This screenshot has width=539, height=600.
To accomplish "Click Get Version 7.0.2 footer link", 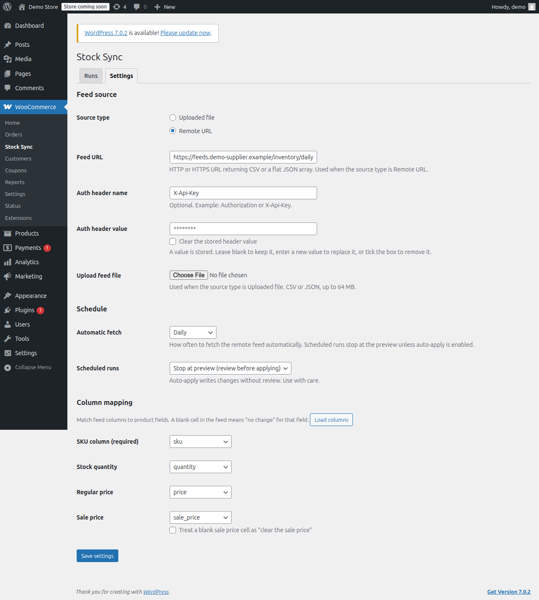I will point(509,592).
